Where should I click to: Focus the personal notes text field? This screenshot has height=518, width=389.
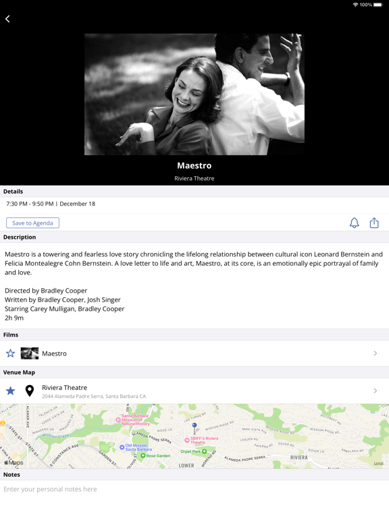[194, 489]
